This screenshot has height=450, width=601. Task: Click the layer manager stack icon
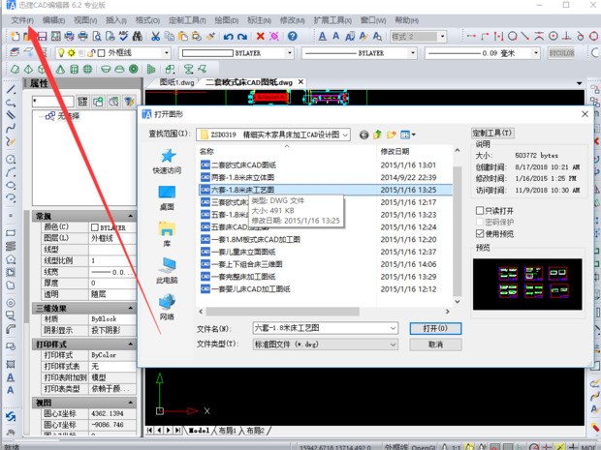(x=15, y=52)
